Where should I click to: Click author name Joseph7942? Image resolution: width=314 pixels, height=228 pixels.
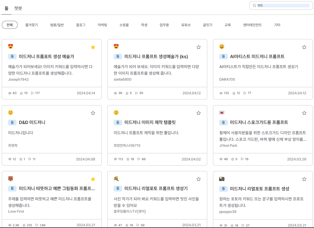[x=19, y=80]
